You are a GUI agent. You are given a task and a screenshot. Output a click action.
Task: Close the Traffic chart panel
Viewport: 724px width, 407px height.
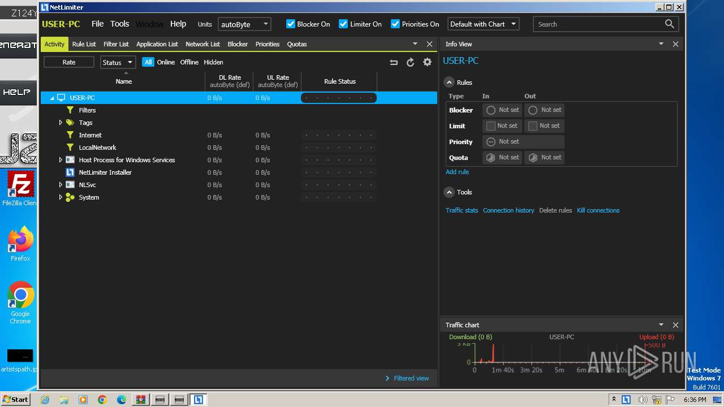pyautogui.click(x=675, y=325)
